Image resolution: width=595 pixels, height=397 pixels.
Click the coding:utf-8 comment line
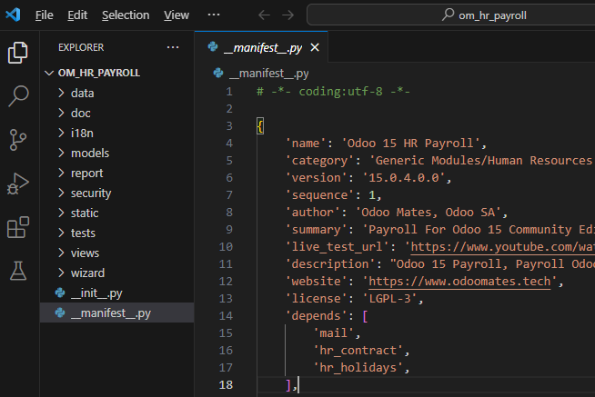pyautogui.click(x=333, y=91)
